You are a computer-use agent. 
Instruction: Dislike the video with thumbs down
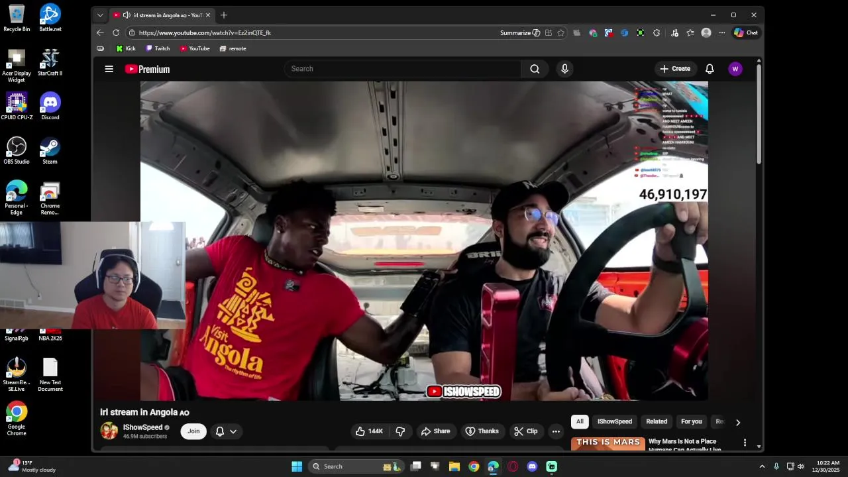tap(400, 431)
